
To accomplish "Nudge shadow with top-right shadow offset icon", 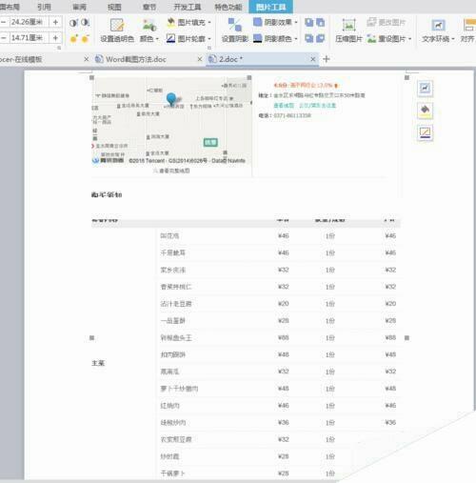I will point(321,22).
